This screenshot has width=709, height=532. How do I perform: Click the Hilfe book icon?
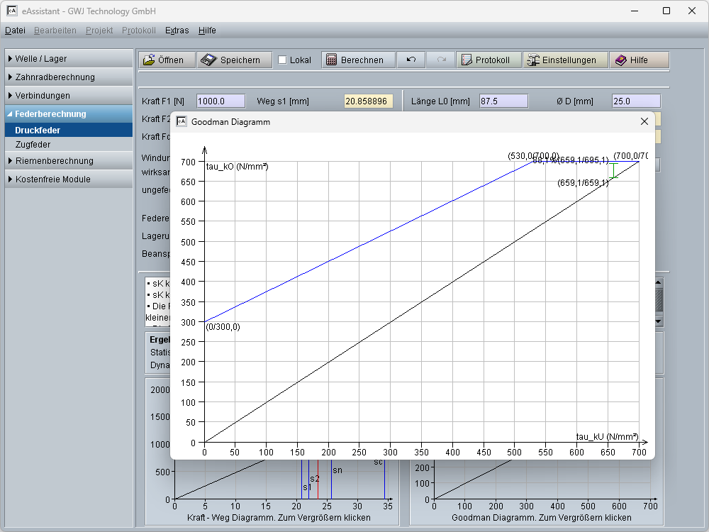point(620,60)
